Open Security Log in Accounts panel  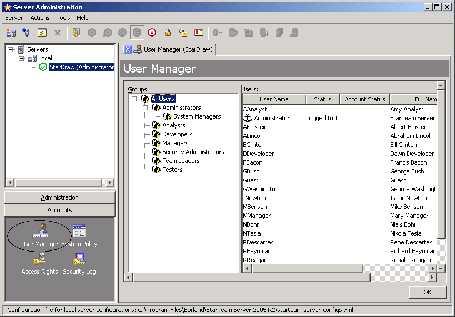click(x=79, y=263)
